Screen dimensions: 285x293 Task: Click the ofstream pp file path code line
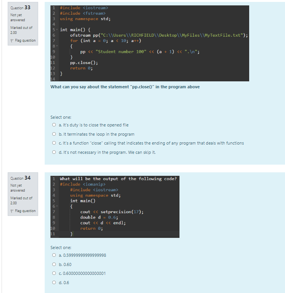[159, 35]
